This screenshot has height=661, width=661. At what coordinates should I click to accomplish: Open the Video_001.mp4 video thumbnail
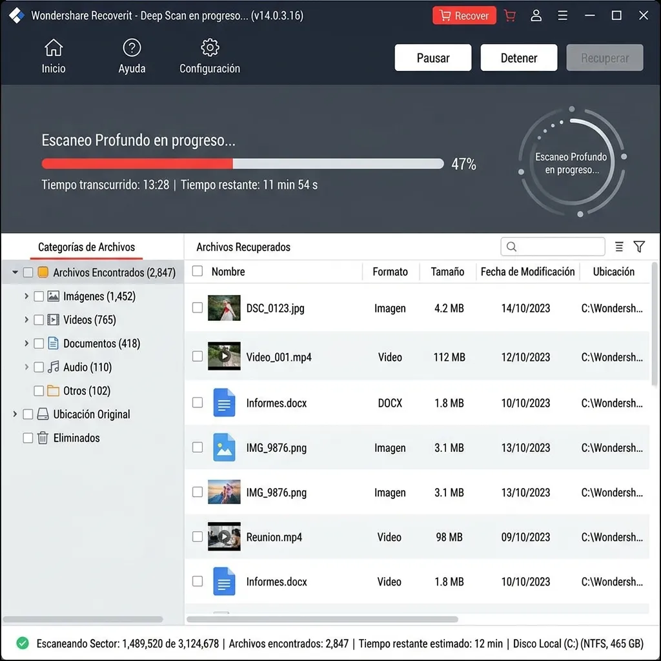(224, 356)
